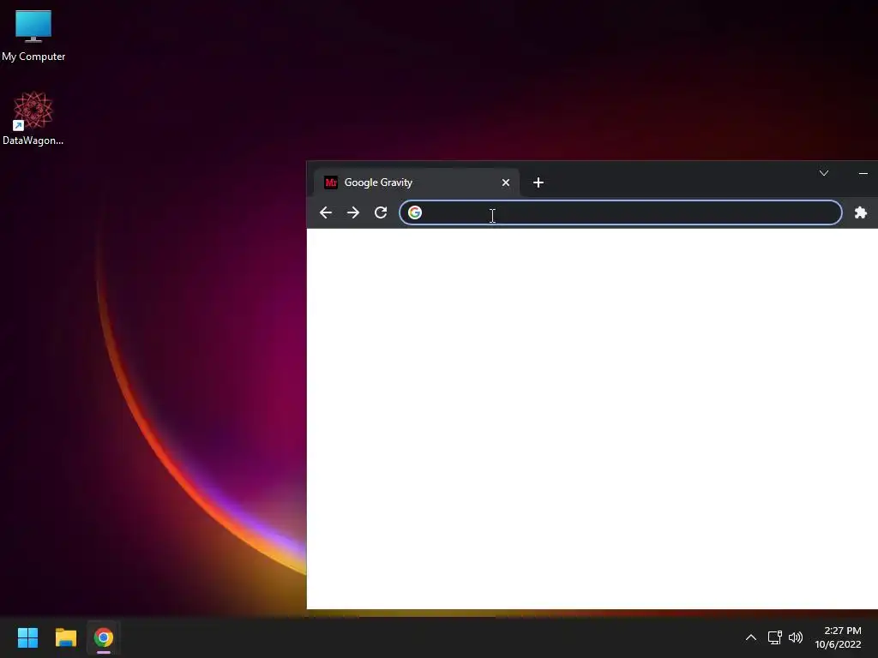
Task: Select the Google Gravity tab
Action: 416,182
